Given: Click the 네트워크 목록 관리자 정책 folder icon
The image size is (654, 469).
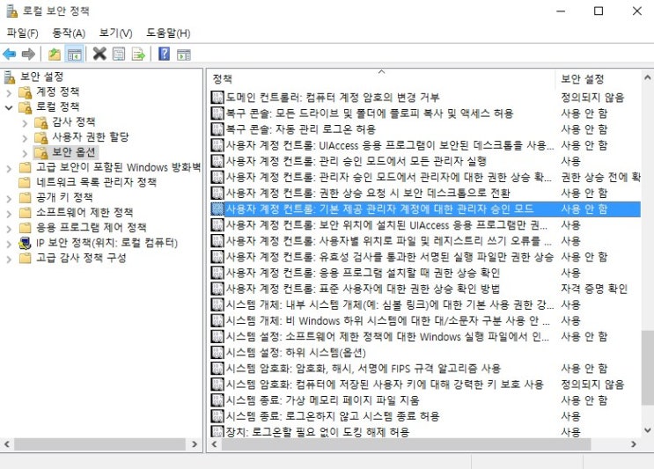Looking at the screenshot, I should [25, 182].
